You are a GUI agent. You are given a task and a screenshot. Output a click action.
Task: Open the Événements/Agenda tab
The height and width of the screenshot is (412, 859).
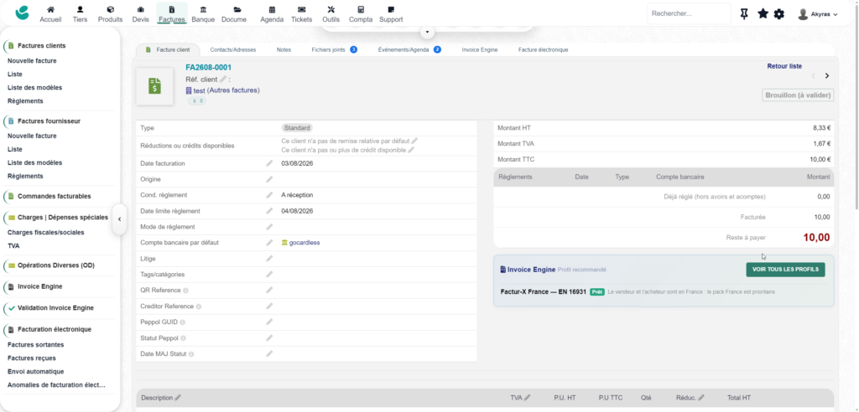pos(409,49)
